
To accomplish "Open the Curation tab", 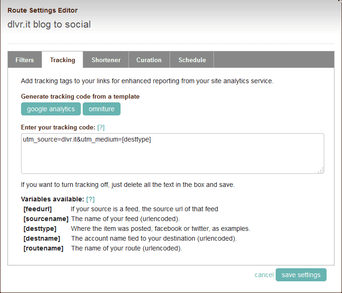I will (x=149, y=60).
